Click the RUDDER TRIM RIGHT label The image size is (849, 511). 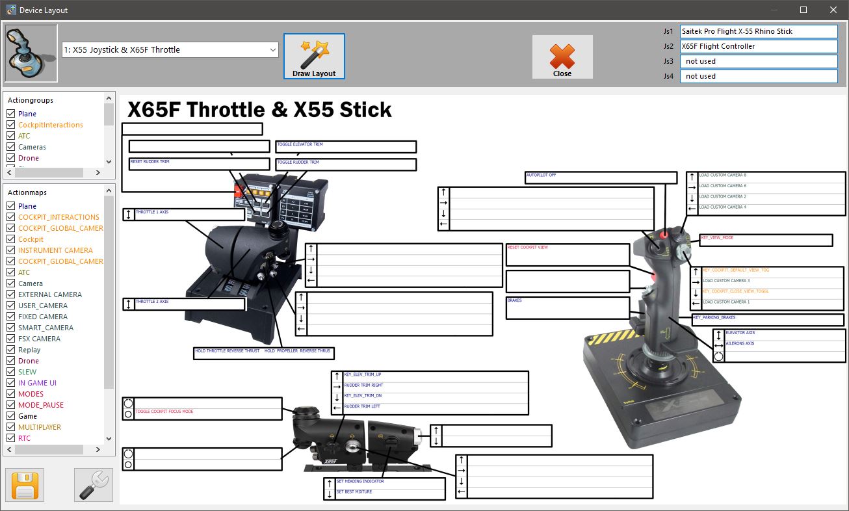pos(363,386)
